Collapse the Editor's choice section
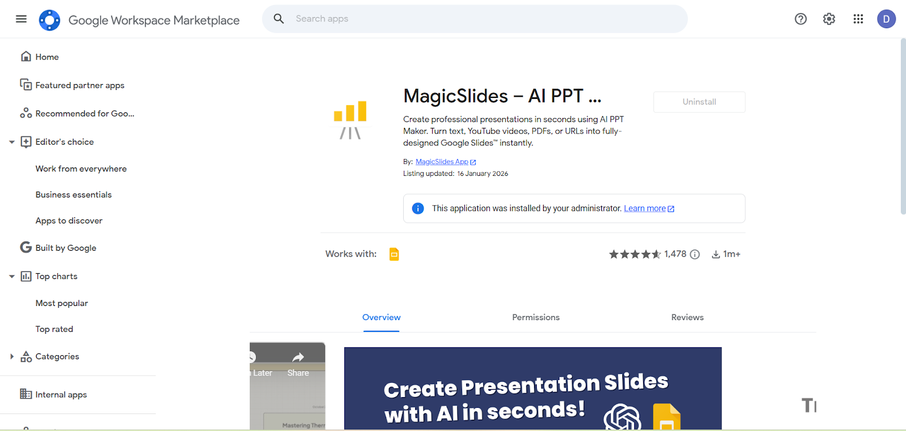The image size is (906, 431). point(12,142)
